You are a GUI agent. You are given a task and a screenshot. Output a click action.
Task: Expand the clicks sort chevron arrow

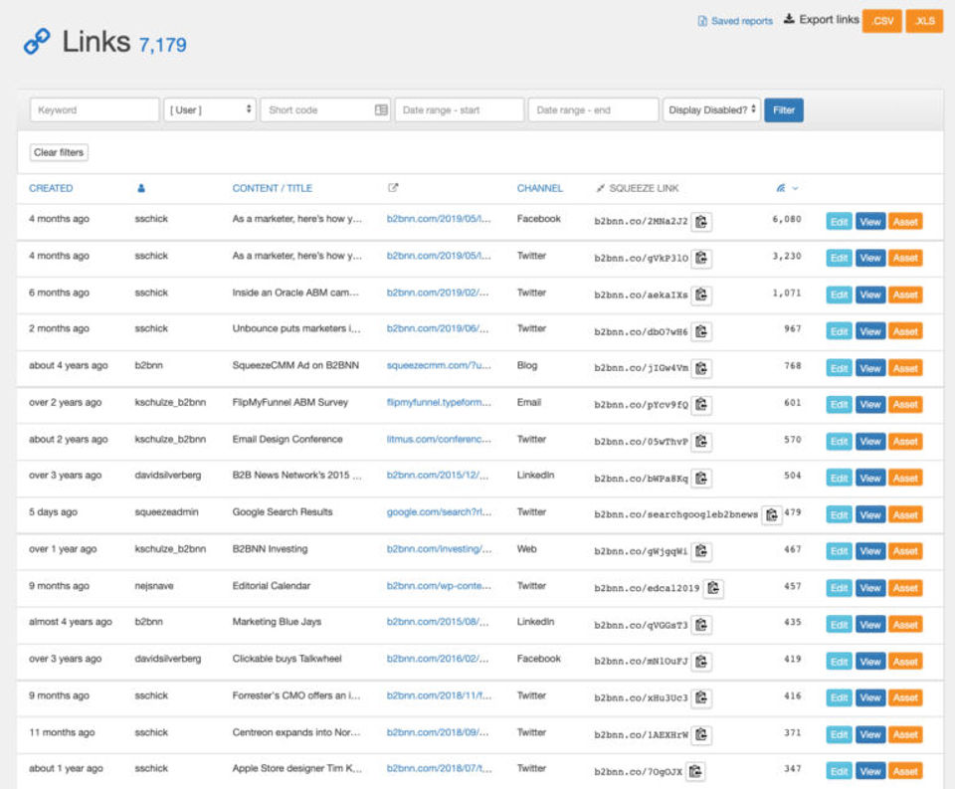click(x=795, y=189)
